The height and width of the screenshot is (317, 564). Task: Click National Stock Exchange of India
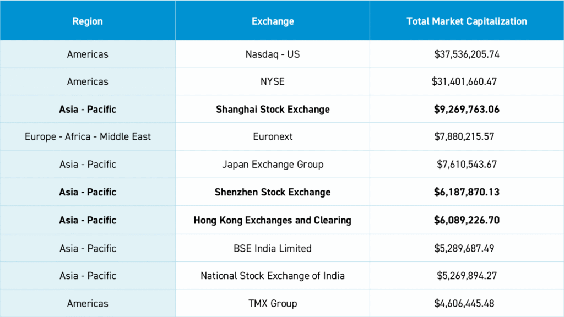(x=273, y=276)
